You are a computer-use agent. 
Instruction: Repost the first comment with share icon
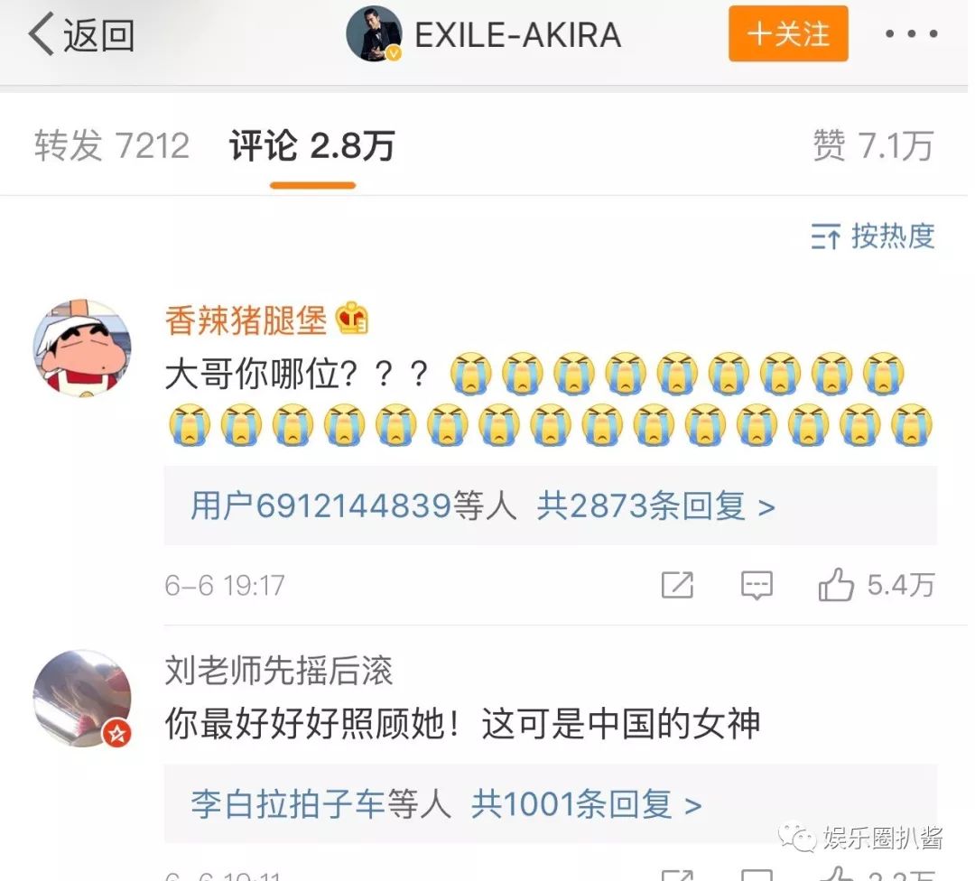pyautogui.click(x=677, y=584)
